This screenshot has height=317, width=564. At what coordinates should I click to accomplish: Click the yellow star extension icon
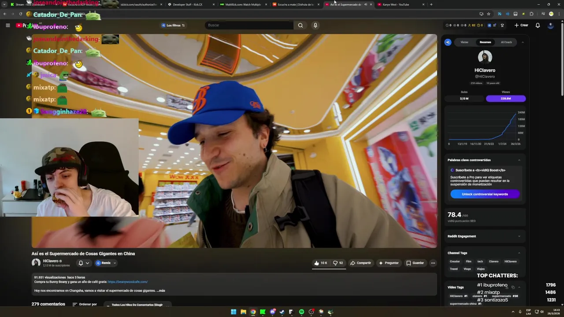pyautogui.click(x=523, y=14)
